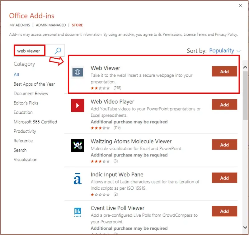Select the STORE tab
This screenshot has width=249, height=235.
pos(77,25)
